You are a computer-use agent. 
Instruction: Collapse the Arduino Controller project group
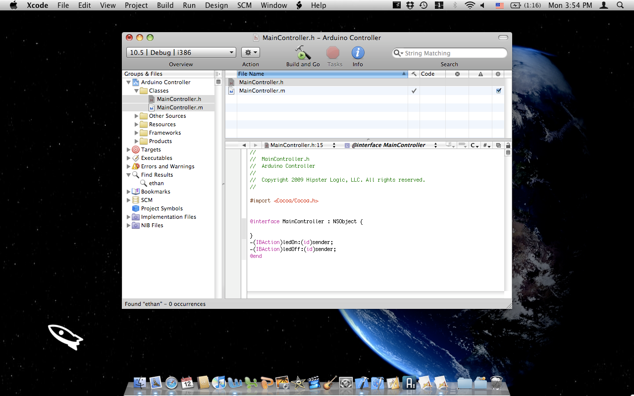click(129, 82)
